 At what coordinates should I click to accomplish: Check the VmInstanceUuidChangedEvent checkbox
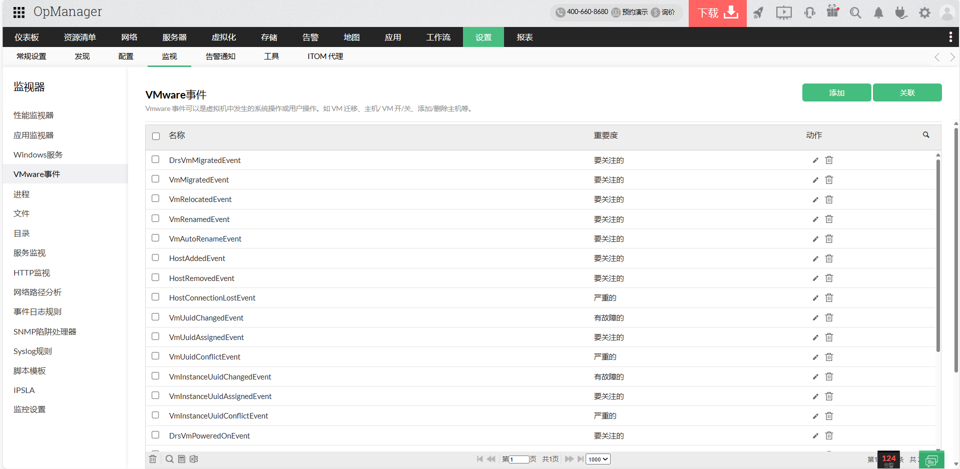coord(155,376)
